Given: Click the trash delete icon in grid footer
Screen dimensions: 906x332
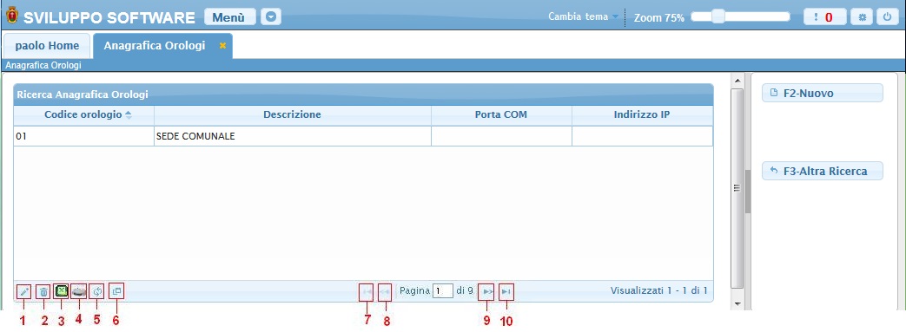Looking at the screenshot, I should (43, 292).
